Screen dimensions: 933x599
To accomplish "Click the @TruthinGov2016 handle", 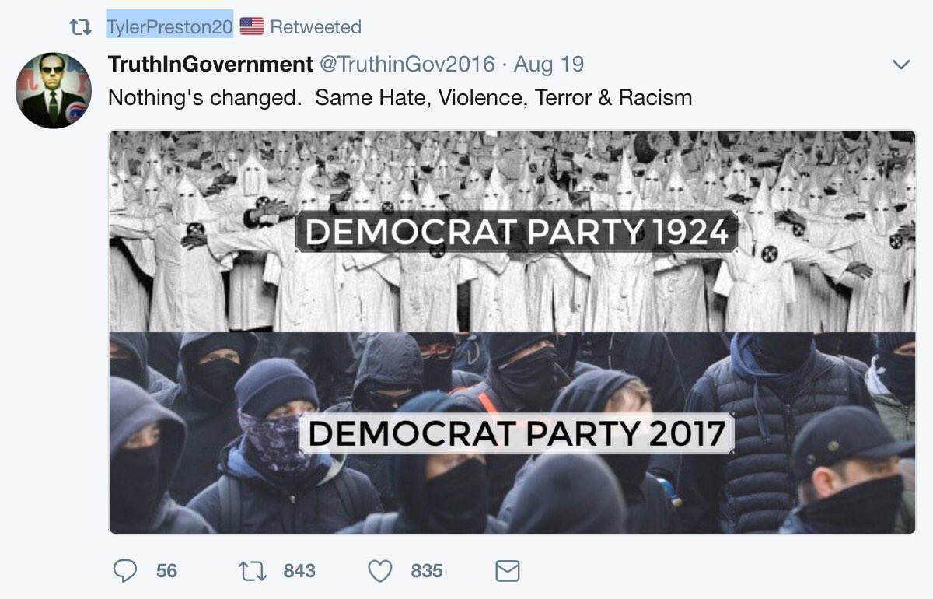I will [407, 64].
